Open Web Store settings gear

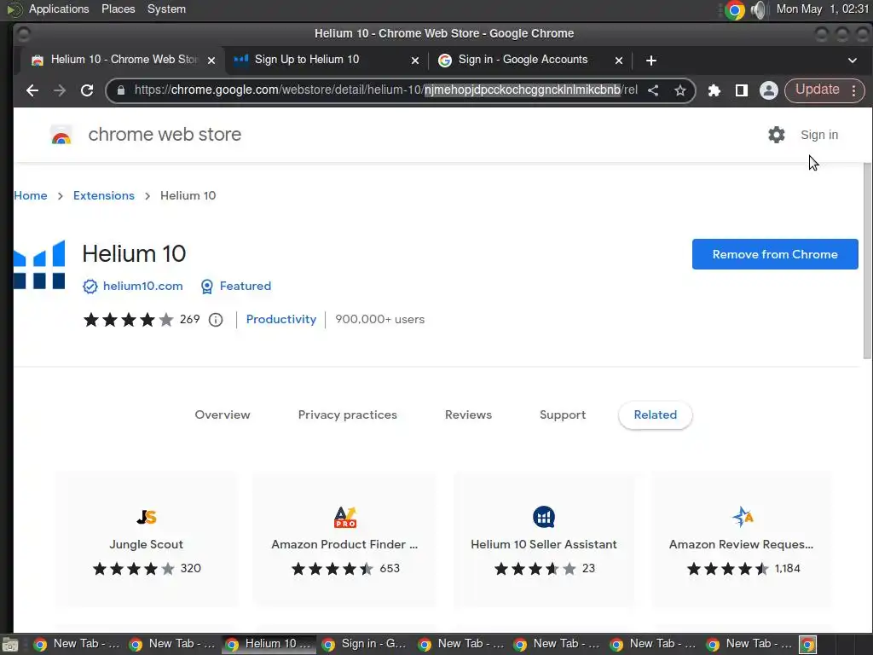pos(776,135)
